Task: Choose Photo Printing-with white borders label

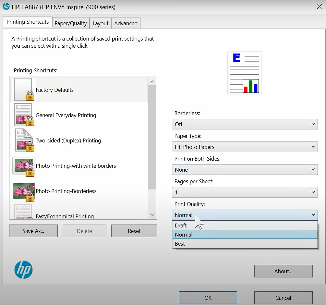Action: tap(76, 166)
